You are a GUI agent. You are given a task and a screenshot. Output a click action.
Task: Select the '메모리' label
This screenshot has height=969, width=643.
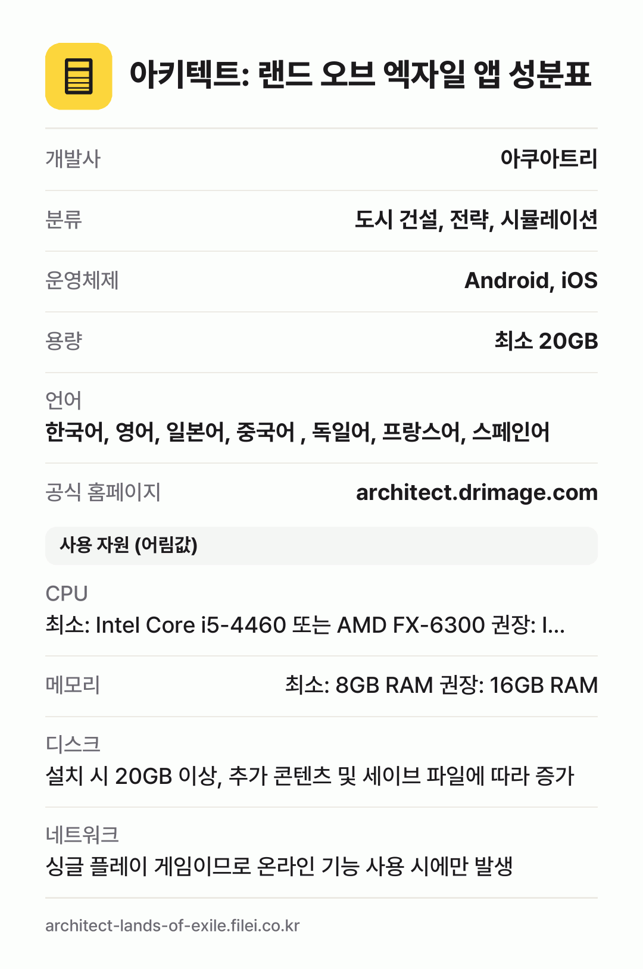pos(73,686)
